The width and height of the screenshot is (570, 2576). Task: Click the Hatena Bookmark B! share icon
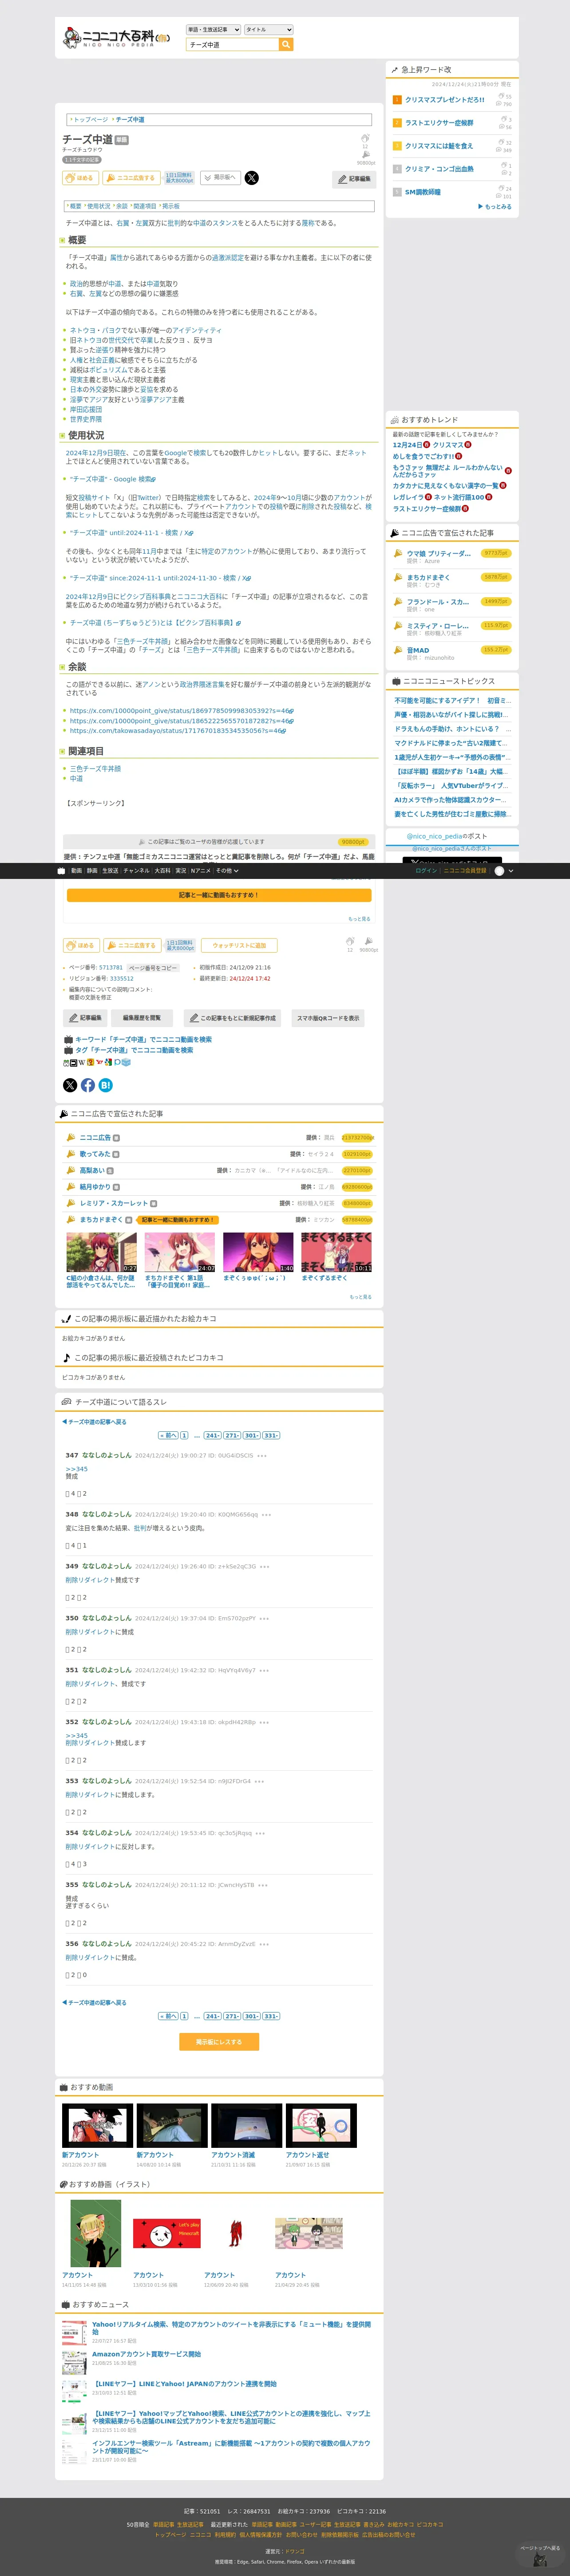[106, 1085]
